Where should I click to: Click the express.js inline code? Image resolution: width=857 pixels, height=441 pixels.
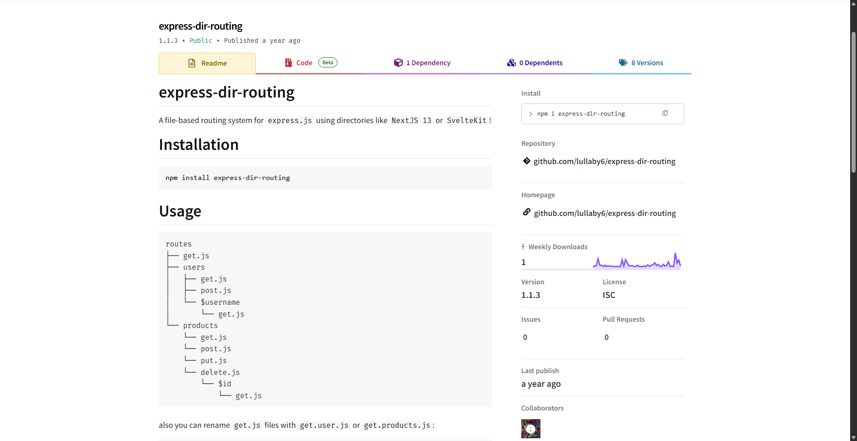click(x=290, y=121)
